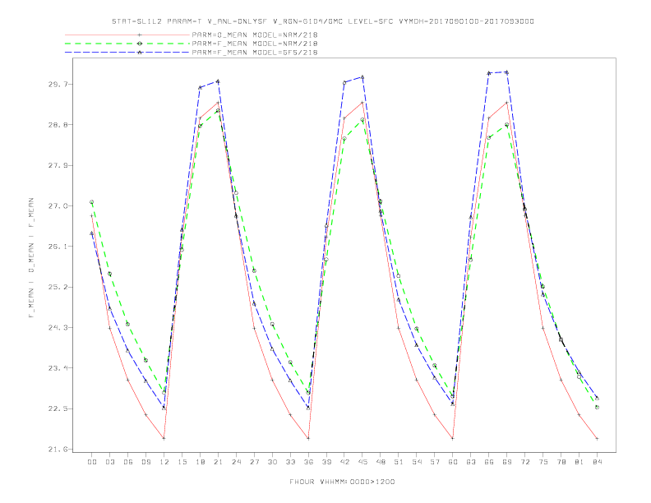Screen dimensions: 651x503
Task: Click x-axis forecast hour label 15
Action: [x=182, y=462]
